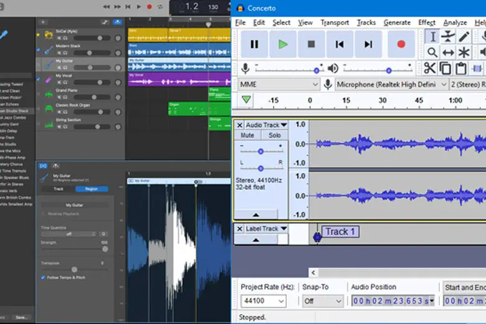Click GarageBand's Record button
486x324 pixels.
150,6
